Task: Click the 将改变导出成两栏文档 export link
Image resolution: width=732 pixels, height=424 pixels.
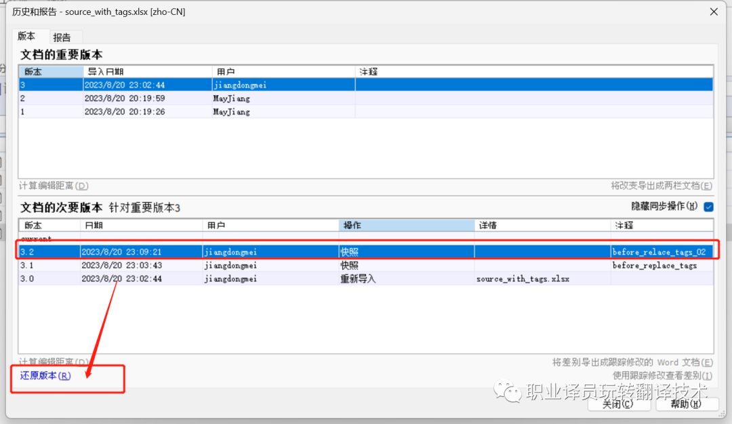Action: click(661, 185)
